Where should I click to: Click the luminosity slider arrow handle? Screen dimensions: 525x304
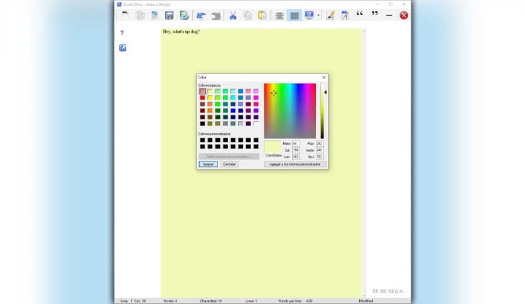coord(325,92)
